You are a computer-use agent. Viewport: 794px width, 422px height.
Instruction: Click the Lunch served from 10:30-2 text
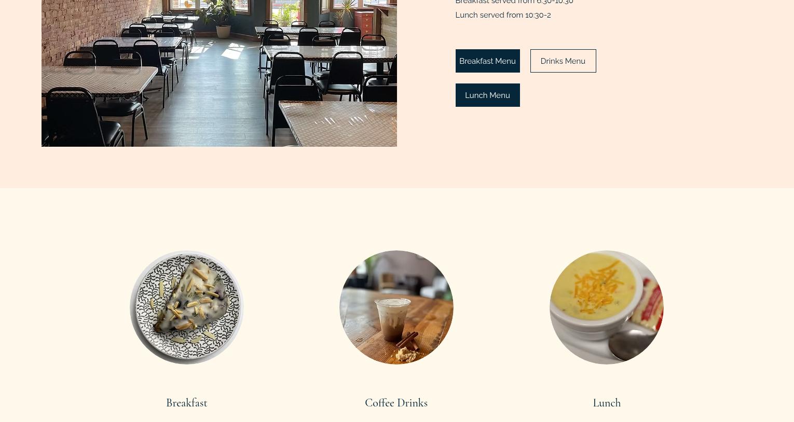pyautogui.click(x=503, y=15)
